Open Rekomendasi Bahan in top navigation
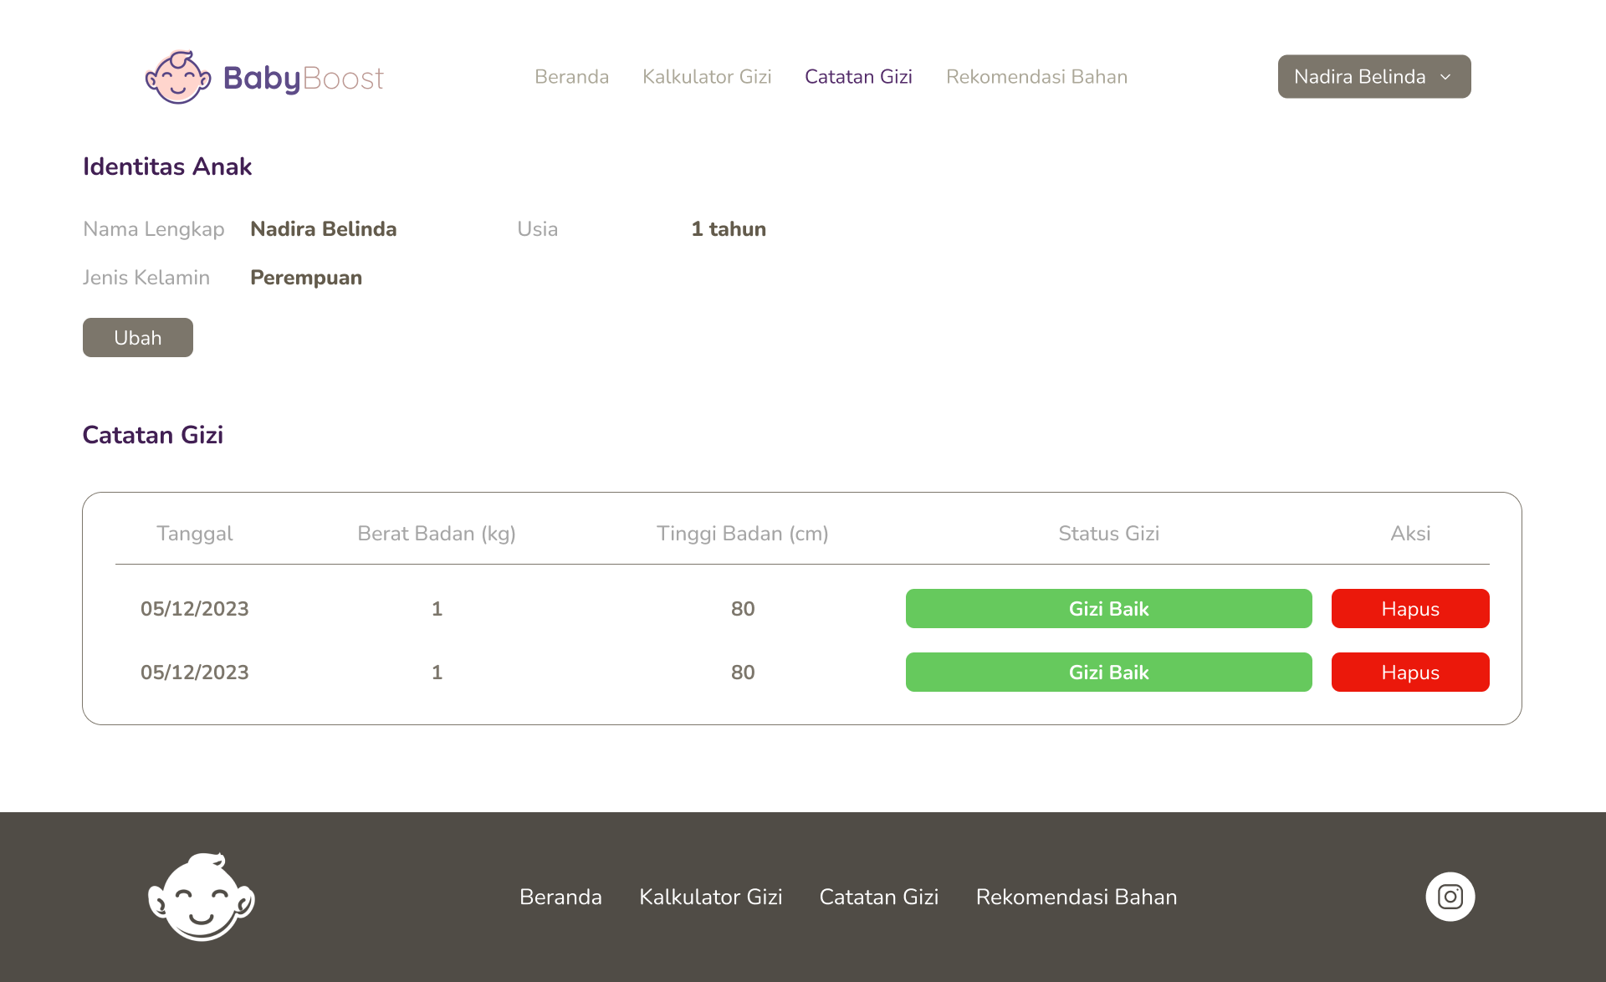1606x982 pixels. [x=1036, y=77]
